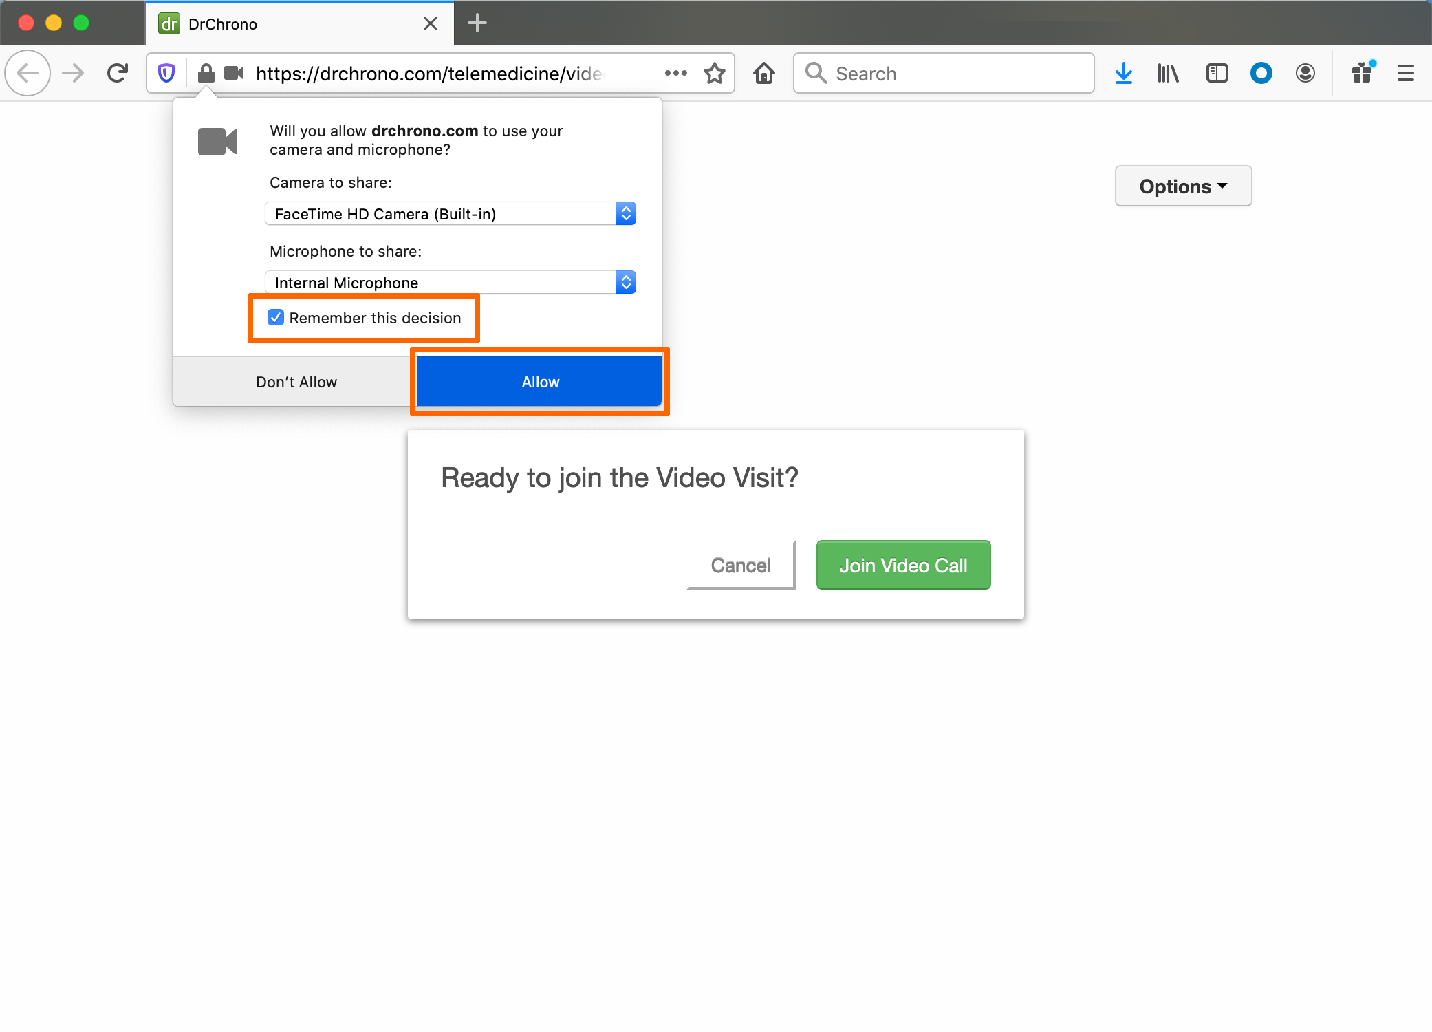This screenshot has width=1432, height=1032.
Task: Click the 'Microphone to share:' label
Action: [346, 251]
